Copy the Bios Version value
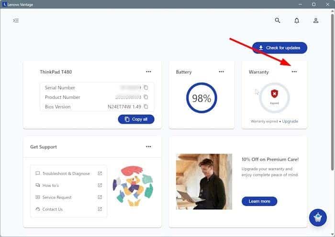 pos(145,106)
